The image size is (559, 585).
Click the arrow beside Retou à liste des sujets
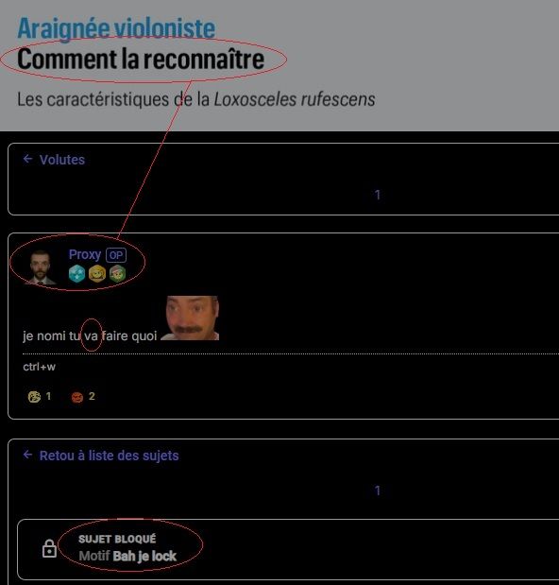coord(27,455)
